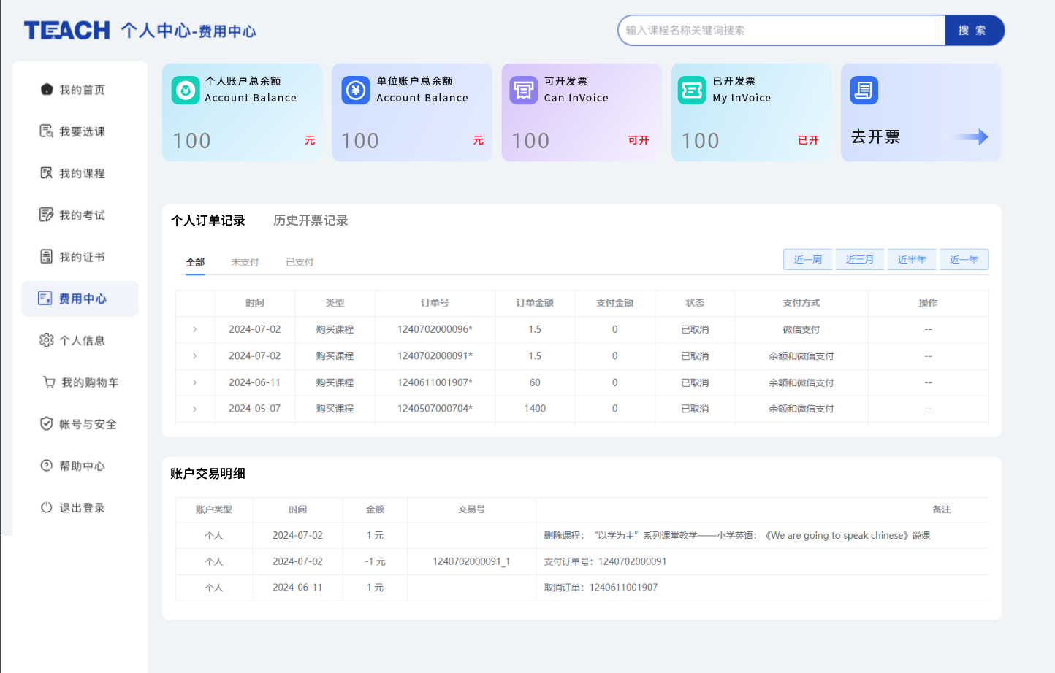Filter orders by 已支付

[x=300, y=262]
